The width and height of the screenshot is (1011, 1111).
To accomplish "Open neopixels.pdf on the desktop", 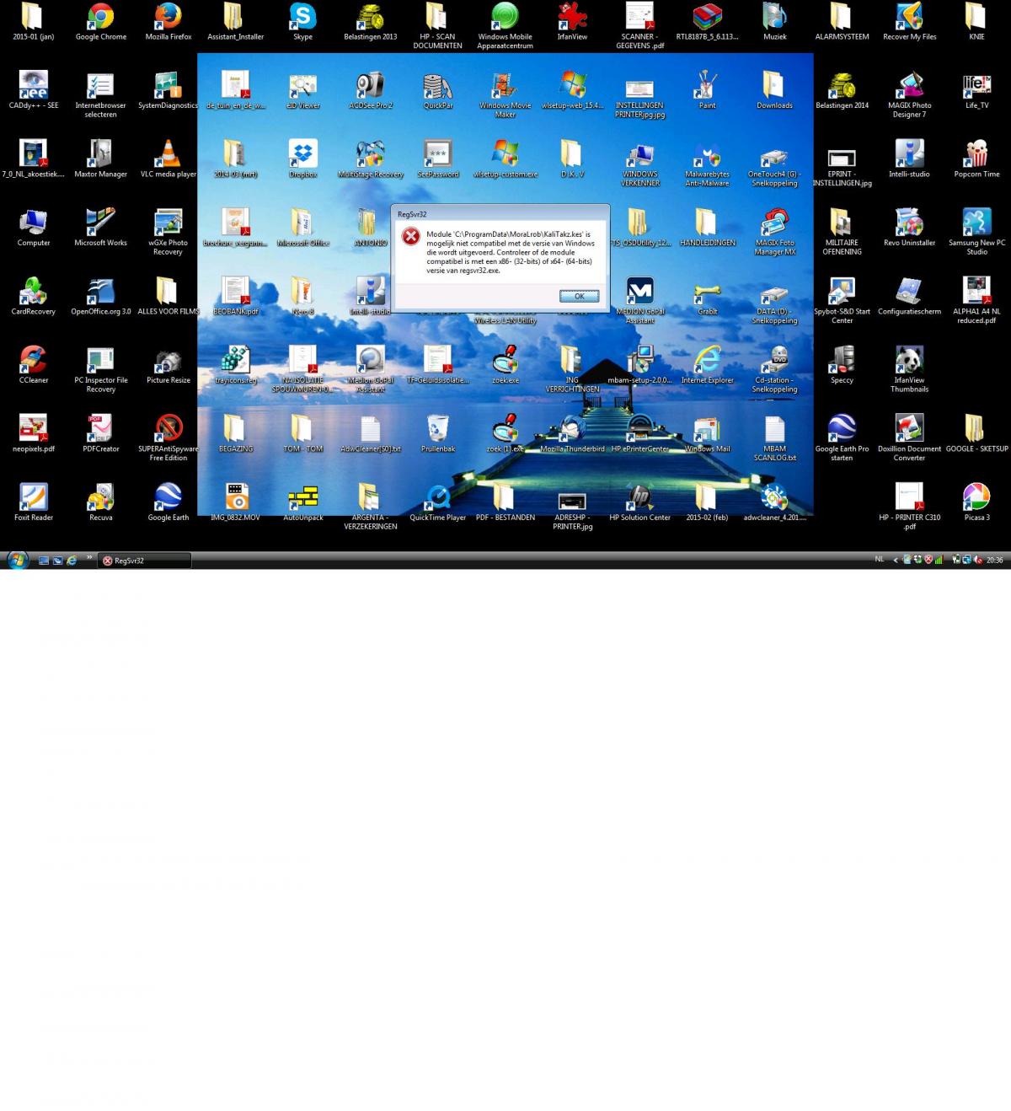I will 34,433.
